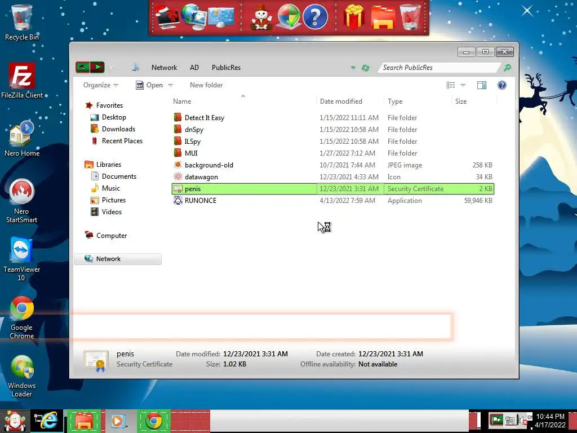
Task: Click the Santa Start button
Action: point(14,421)
